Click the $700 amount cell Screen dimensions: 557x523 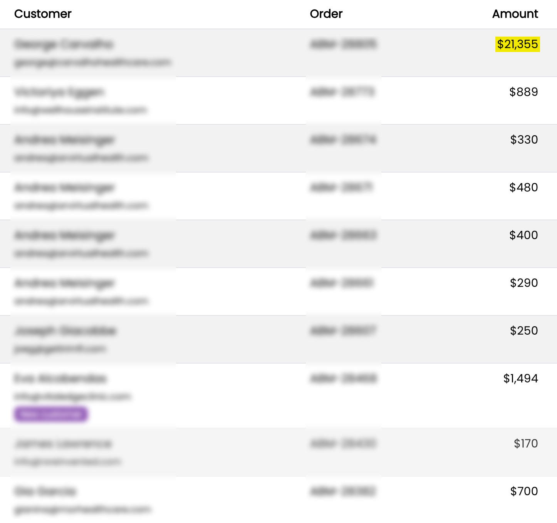pos(523,491)
